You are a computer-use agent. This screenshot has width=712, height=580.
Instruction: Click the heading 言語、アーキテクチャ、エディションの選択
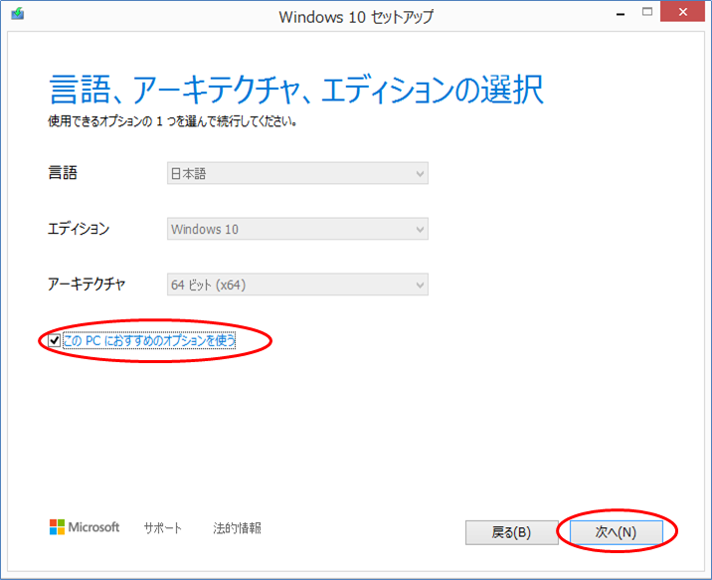pyautogui.click(x=296, y=90)
